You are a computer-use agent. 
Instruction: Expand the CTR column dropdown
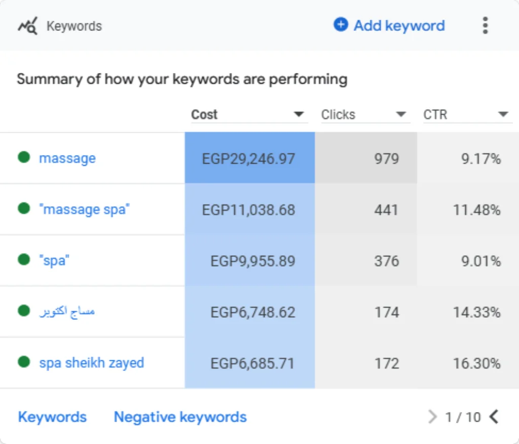(x=503, y=114)
